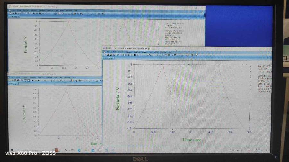Image resolution: width=289 pixels, height=162 pixels.
Task: Open Window menu in the top-left window
Action: (68, 10)
